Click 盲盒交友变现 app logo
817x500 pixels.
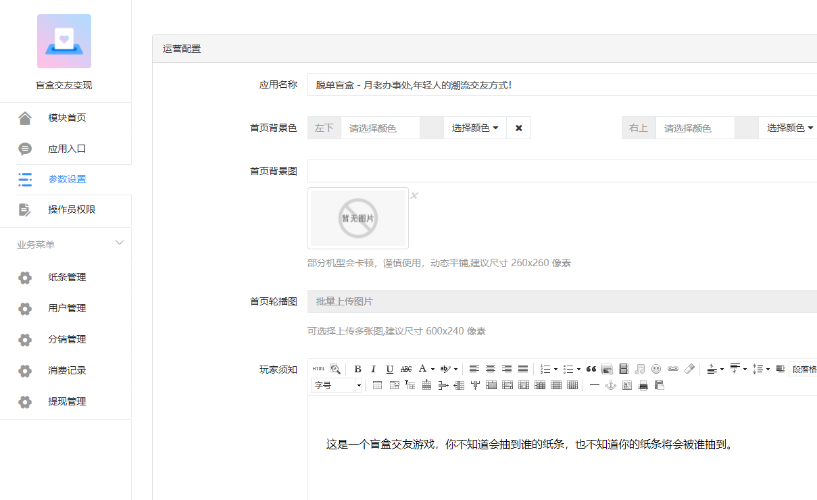tap(64, 41)
